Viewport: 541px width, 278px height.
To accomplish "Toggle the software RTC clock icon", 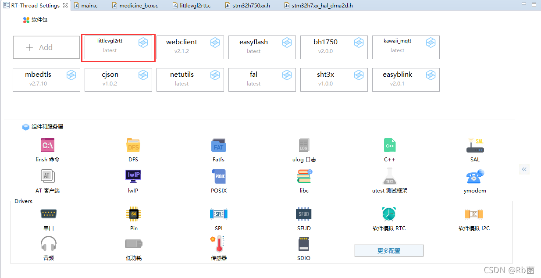I will tap(389, 214).
